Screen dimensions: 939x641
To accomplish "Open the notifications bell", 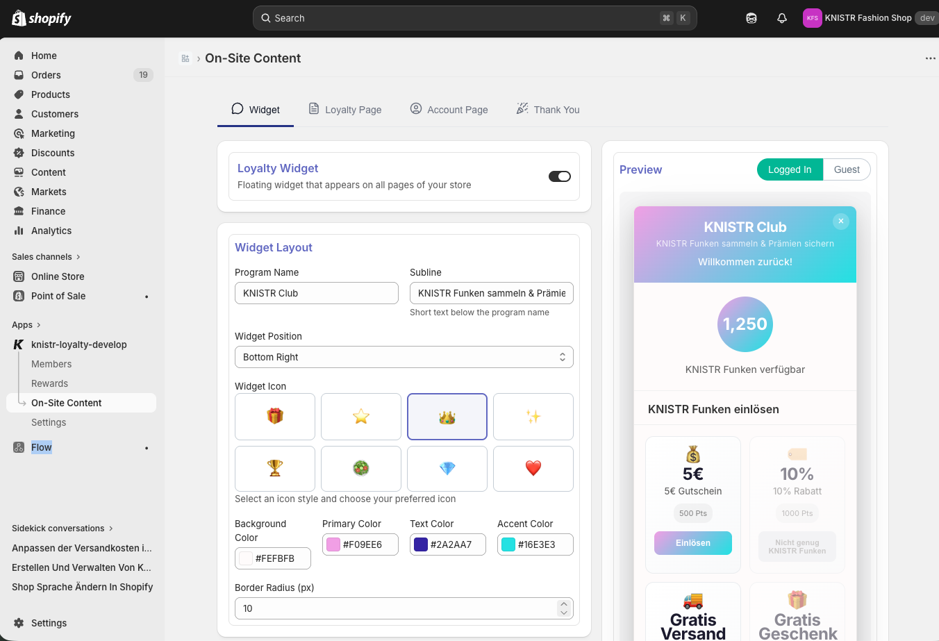I will pos(782,18).
